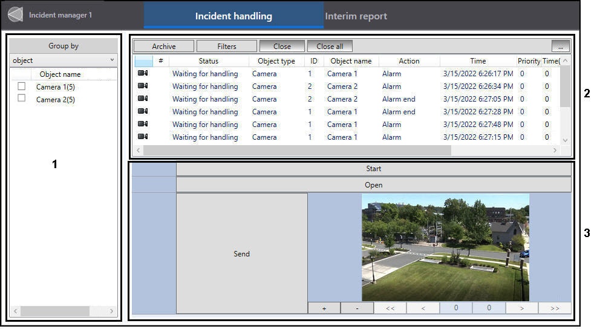Click camera icon in first incident row
The height and width of the screenshot is (329, 597).
click(143, 73)
